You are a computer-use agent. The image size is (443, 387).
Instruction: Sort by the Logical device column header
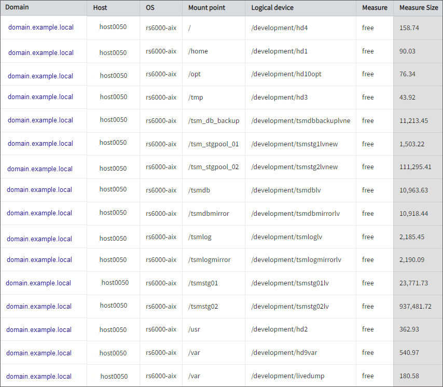point(271,7)
